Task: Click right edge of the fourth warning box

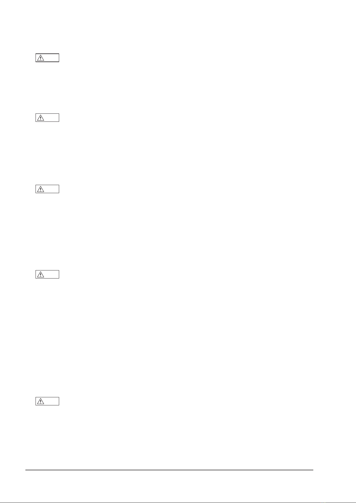Action: coord(59,275)
